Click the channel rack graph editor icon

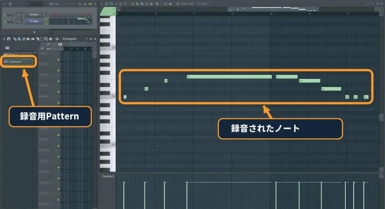(85, 4)
